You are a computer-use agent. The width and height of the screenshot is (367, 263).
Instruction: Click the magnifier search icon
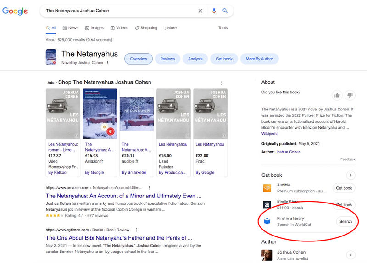click(225, 11)
